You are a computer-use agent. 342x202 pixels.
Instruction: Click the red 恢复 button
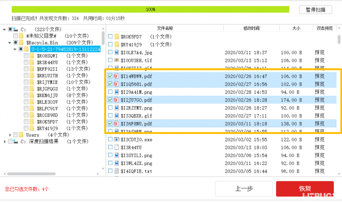[305, 189]
